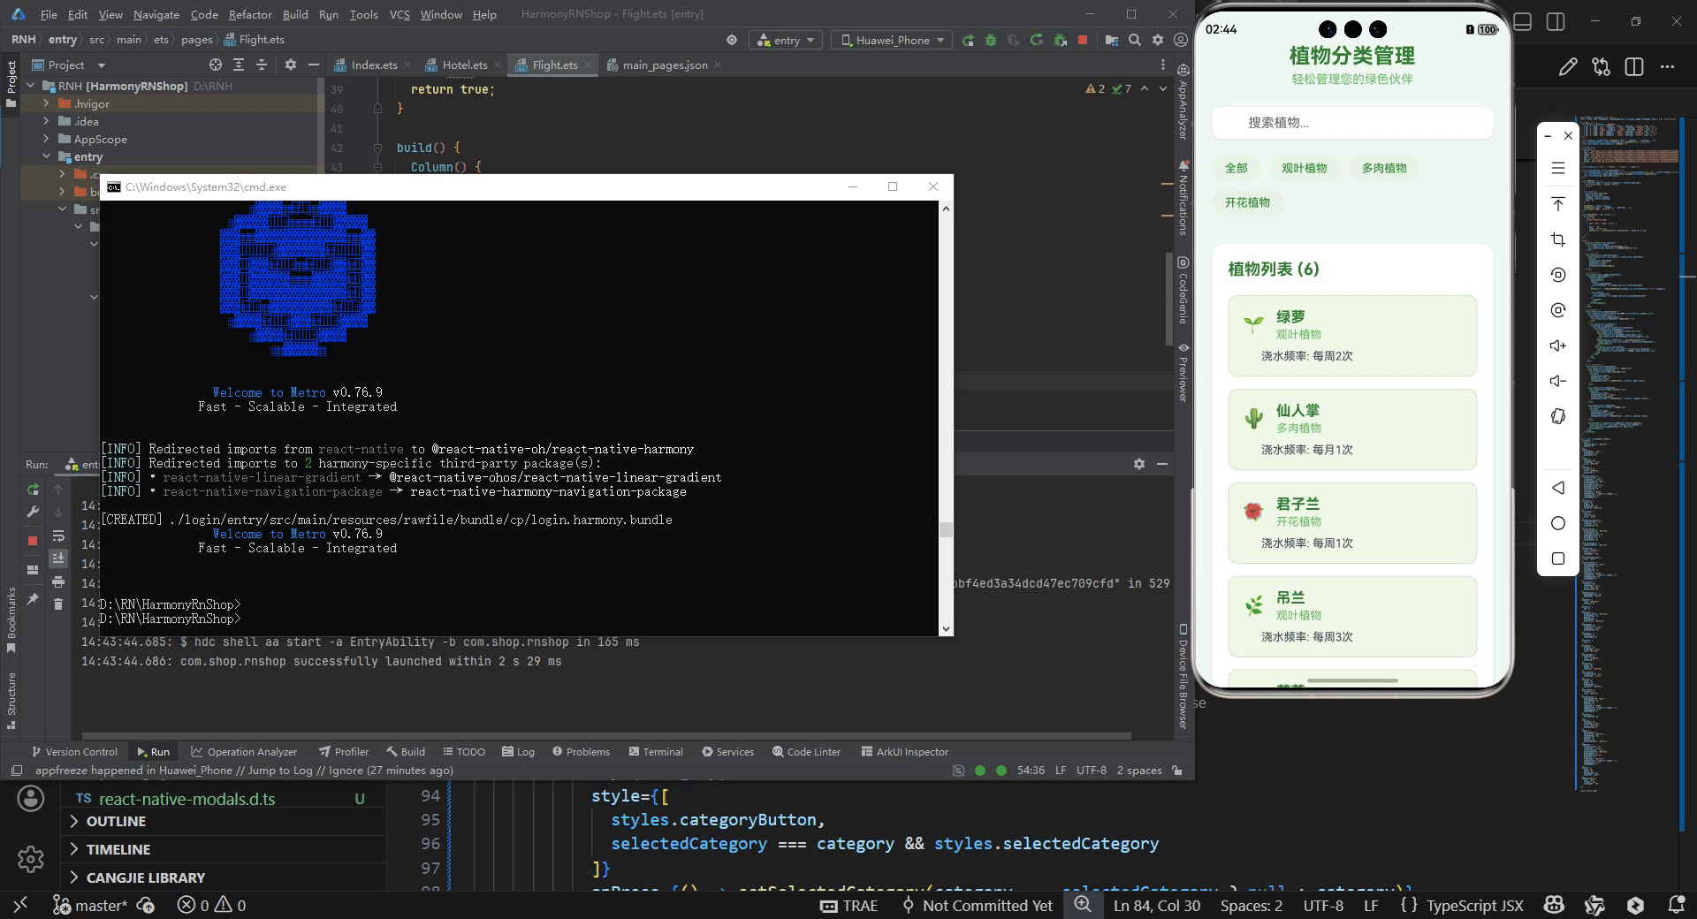Tap emulator Back triangle button
This screenshot has height=919, width=1697.
[x=1558, y=488]
